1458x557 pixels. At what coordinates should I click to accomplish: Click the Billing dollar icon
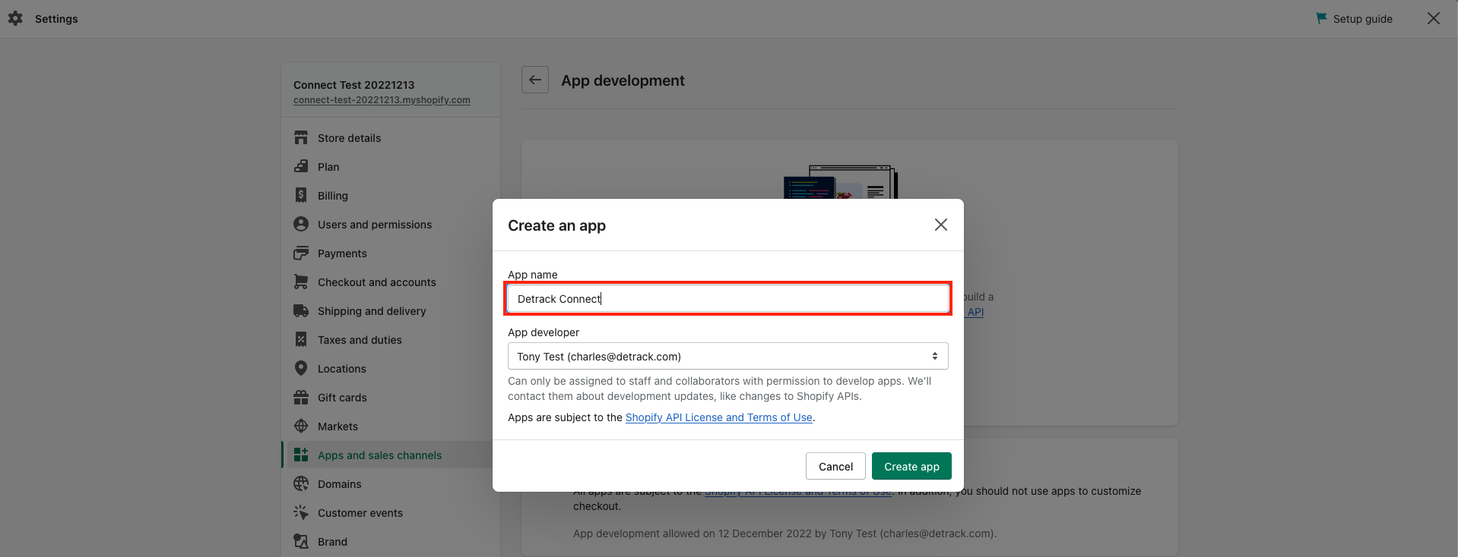click(x=301, y=195)
